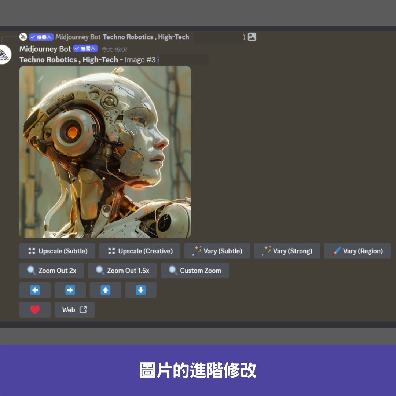Favorite the image with the red heart

pos(35,310)
